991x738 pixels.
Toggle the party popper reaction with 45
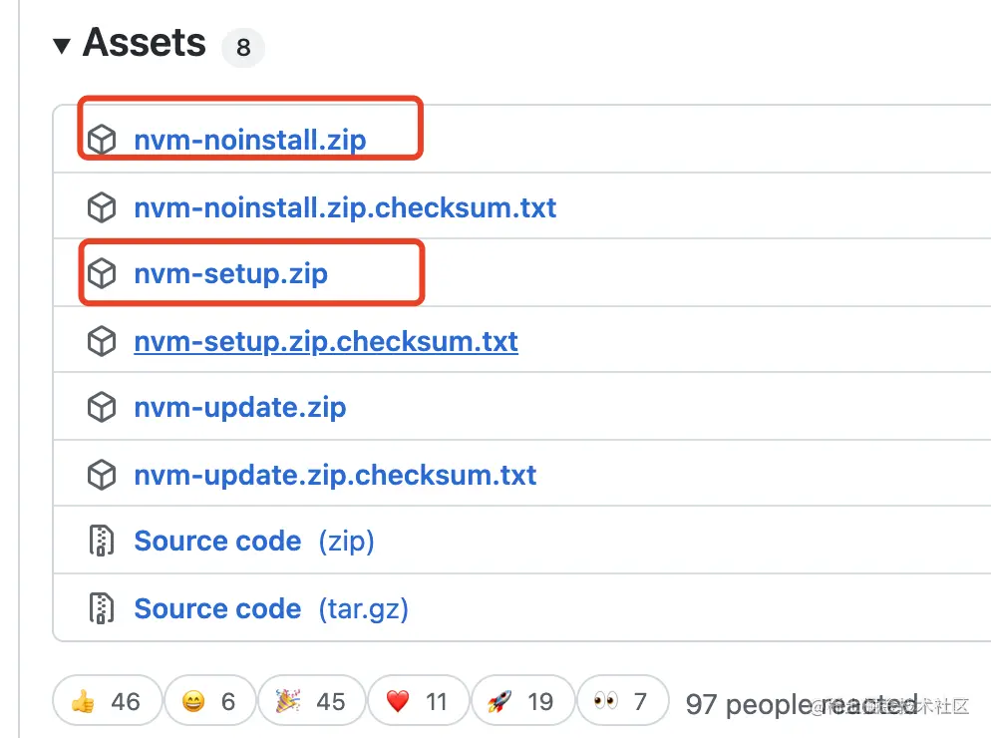point(312,701)
